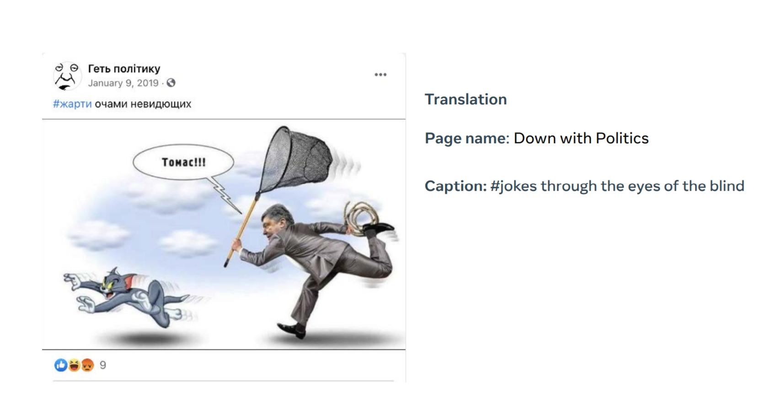This screenshot has height=415, width=760.
Task: Click the Angry reaction icon
Action: click(87, 365)
